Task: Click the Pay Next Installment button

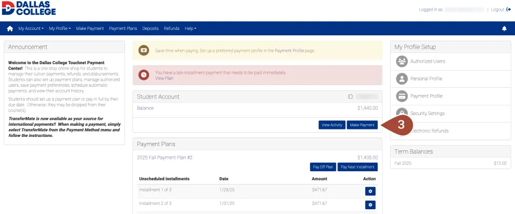Action: click(357, 167)
